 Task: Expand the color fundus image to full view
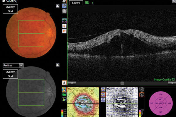[57, 6]
